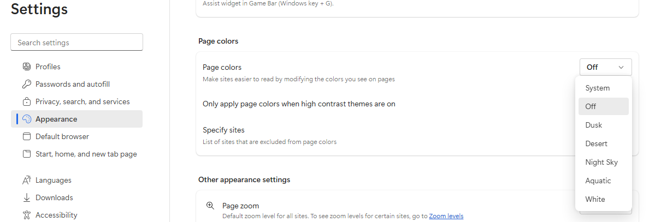Click the Default browser window icon
This screenshot has width=649, height=222.
(x=26, y=136)
